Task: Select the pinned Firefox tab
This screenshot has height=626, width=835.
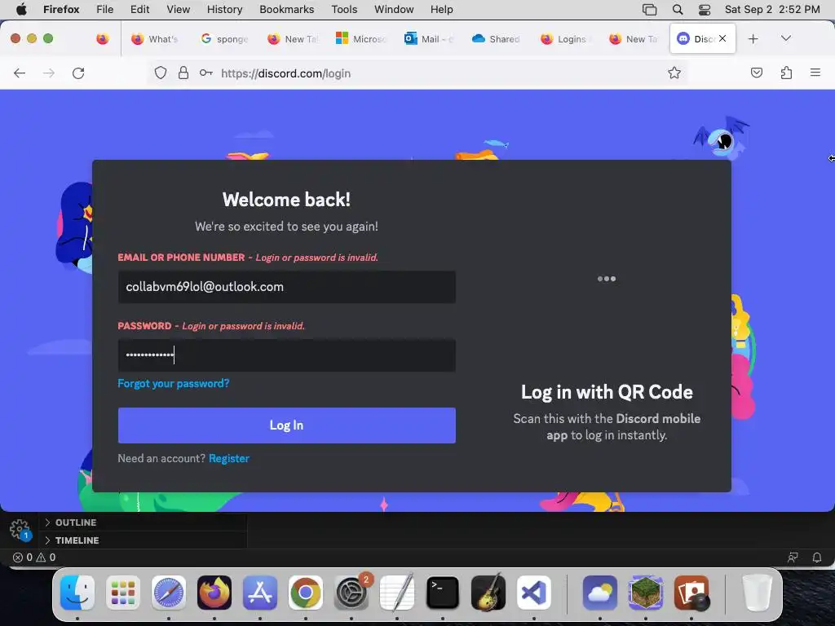Action: tap(103, 39)
